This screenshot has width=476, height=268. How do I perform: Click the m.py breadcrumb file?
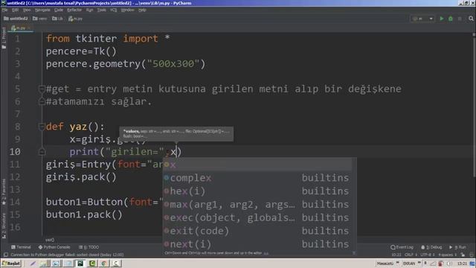pyautogui.click(x=75, y=19)
